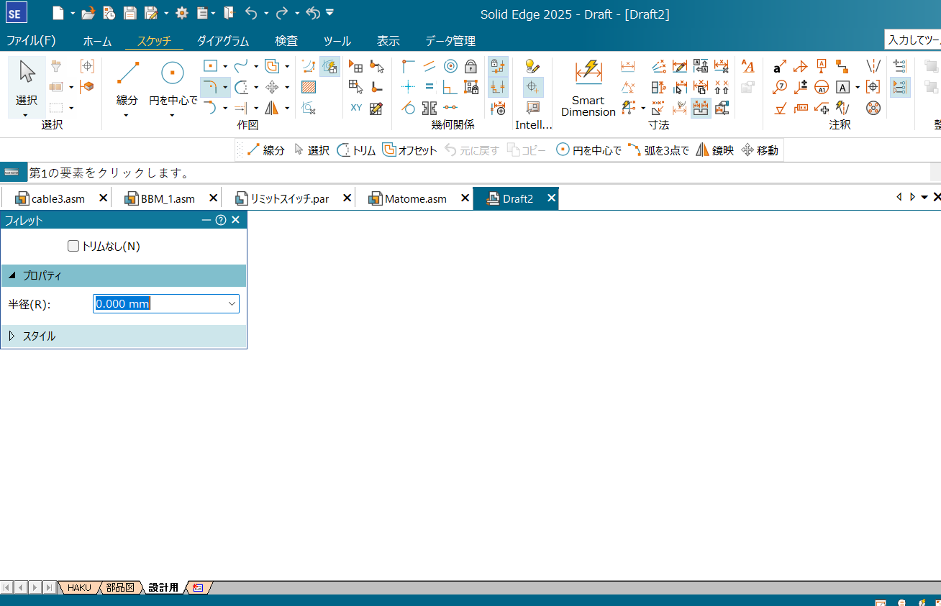Select the hatch fill icon
The width and height of the screenshot is (941, 606).
[x=309, y=87]
